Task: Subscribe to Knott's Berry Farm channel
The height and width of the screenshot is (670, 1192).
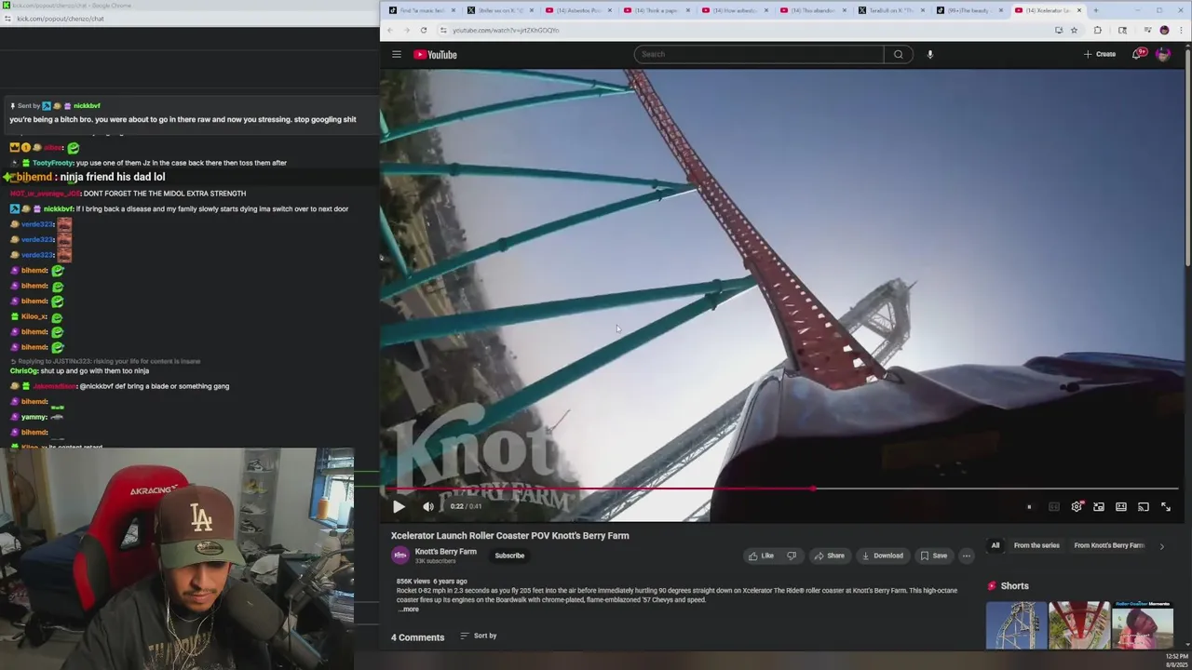Action: click(x=509, y=556)
